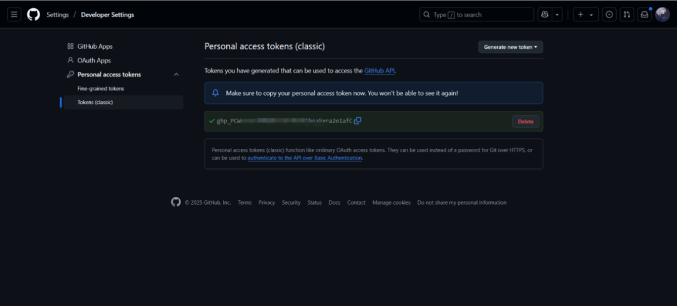677x306 pixels.
Task: Collapse the Personal access tokens chevron
Action: tap(176, 74)
